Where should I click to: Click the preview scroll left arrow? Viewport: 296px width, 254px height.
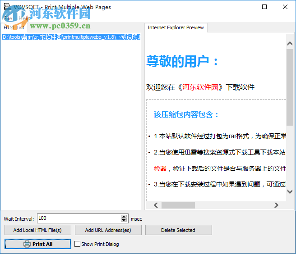tap(156, 205)
